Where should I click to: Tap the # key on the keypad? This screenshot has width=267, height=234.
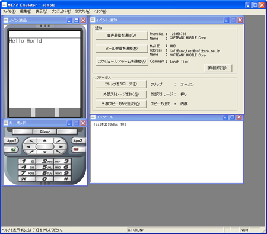[x=62, y=179]
